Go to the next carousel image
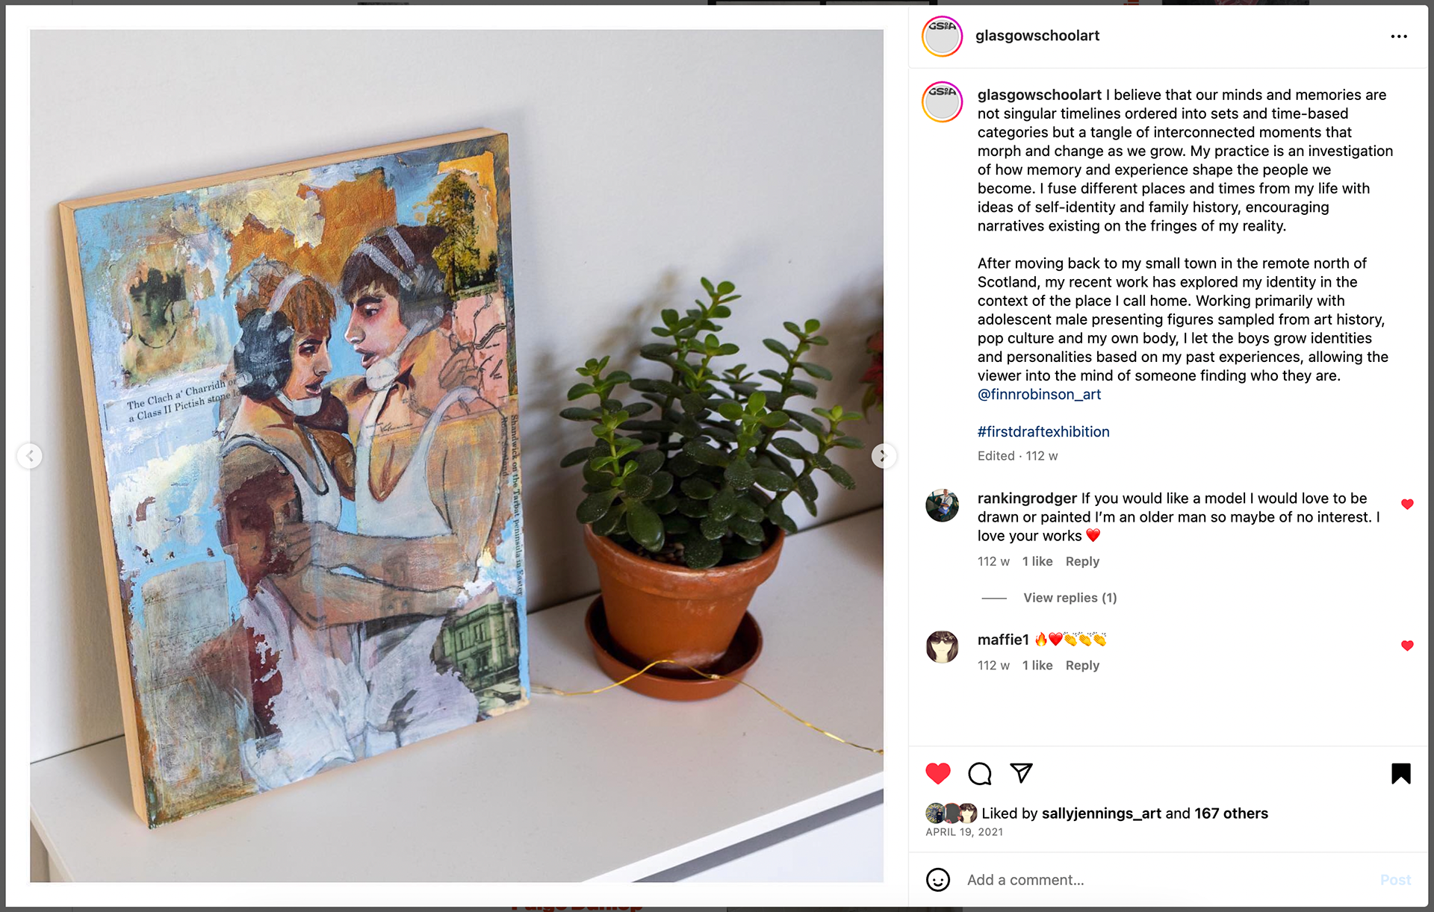This screenshot has height=912, width=1434. 883,455
